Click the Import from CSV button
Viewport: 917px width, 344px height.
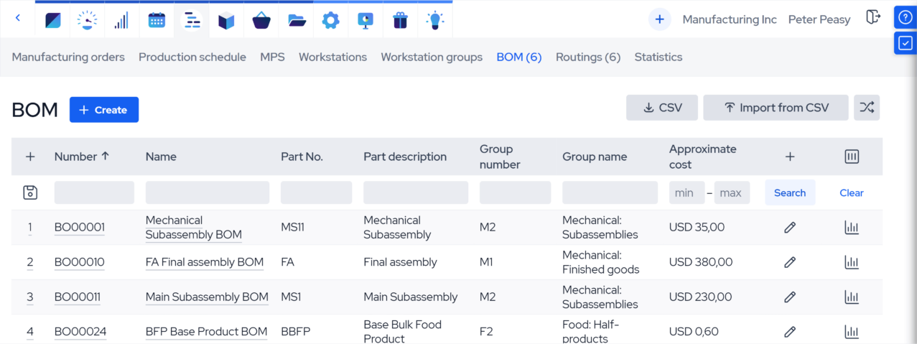776,108
